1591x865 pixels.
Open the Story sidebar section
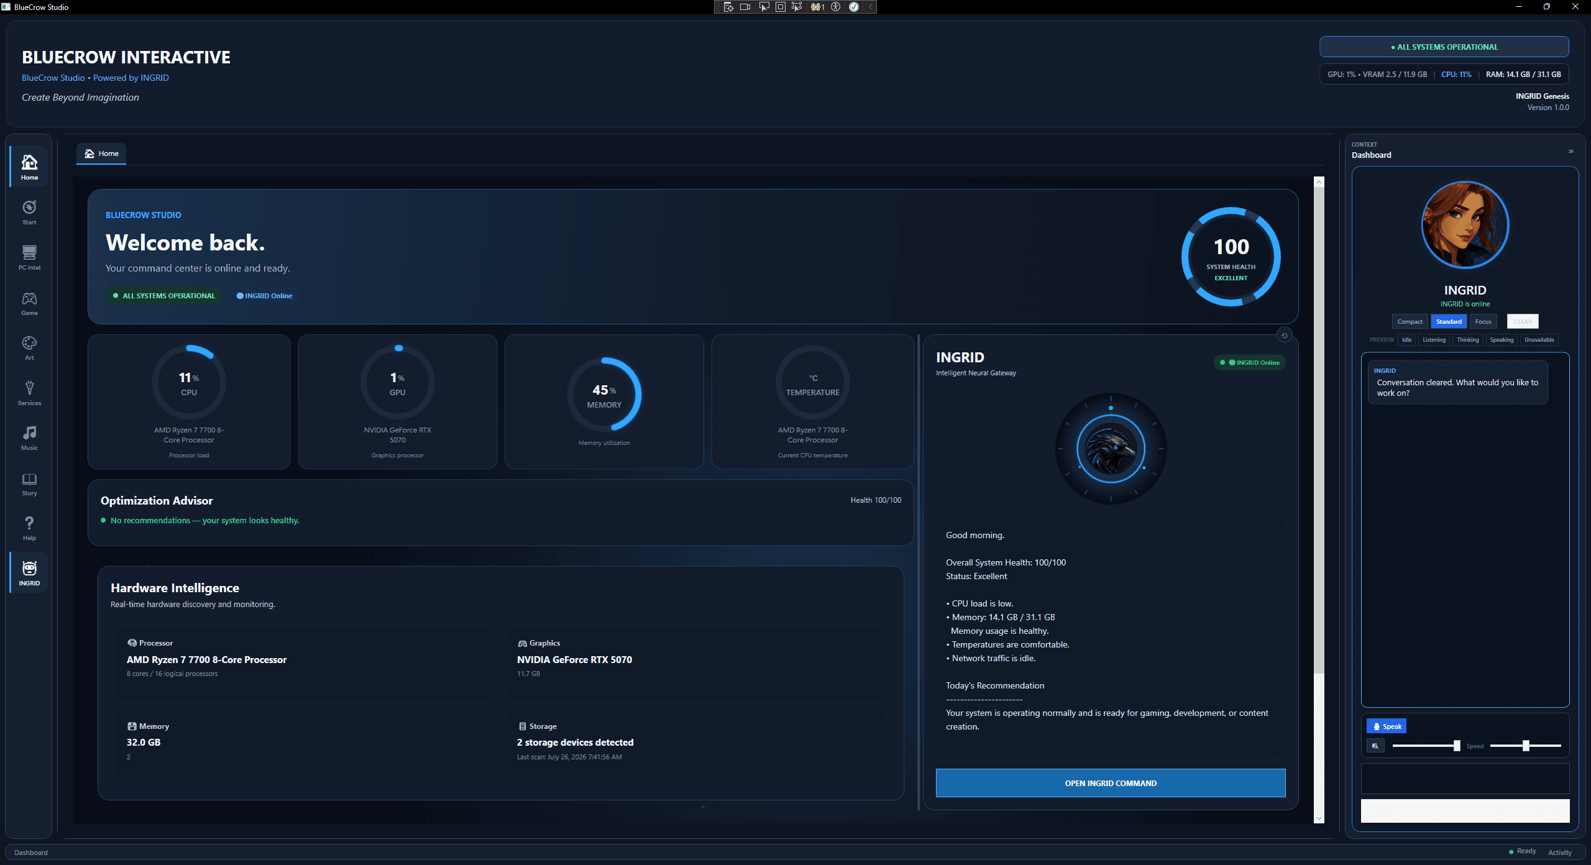coord(29,483)
